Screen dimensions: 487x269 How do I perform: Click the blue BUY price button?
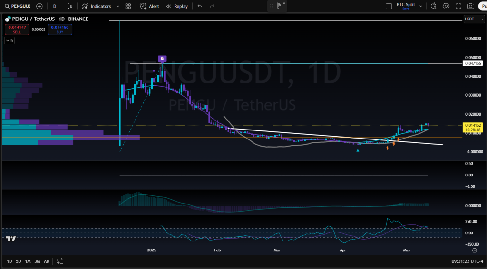click(59, 29)
